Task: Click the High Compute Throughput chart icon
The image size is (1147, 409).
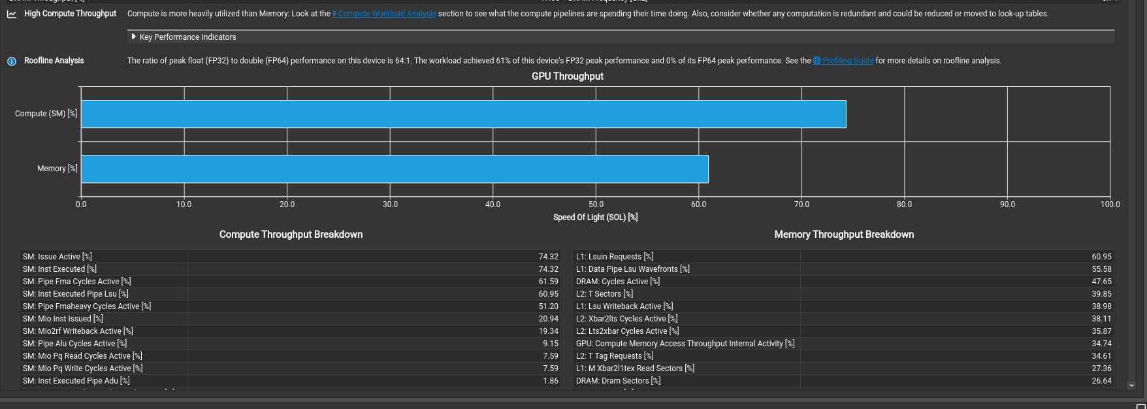Action: [12, 14]
